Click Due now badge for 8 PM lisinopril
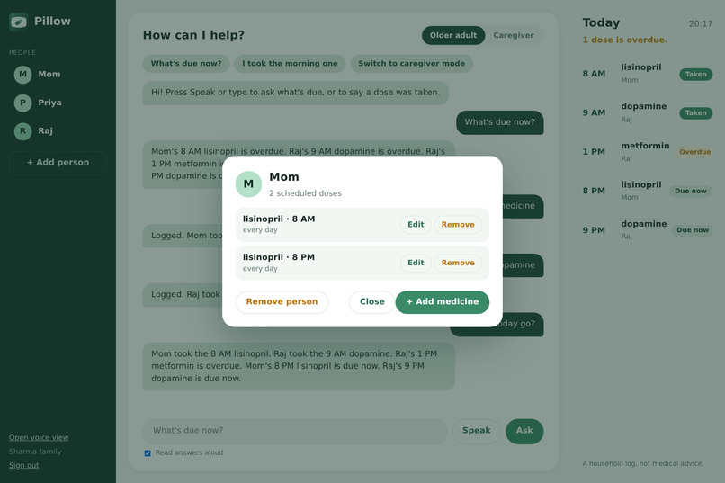Viewport: 725px width, 483px height. pos(691,192)
